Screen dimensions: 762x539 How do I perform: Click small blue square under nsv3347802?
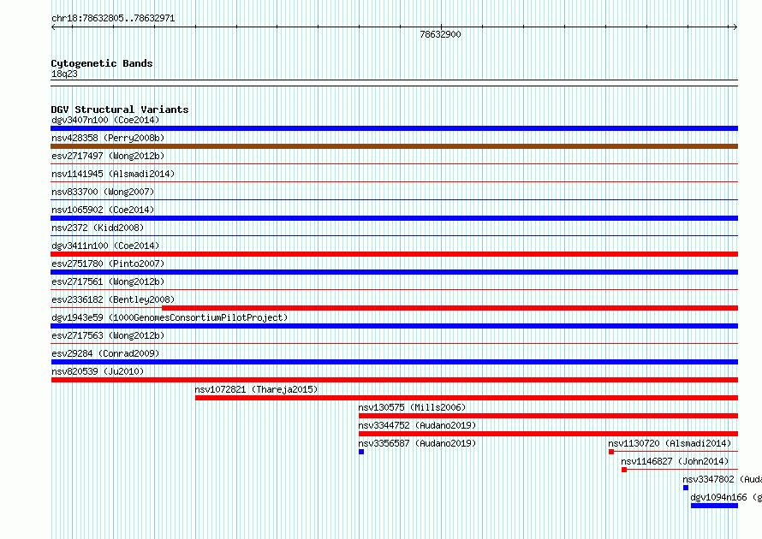point(686,488)
